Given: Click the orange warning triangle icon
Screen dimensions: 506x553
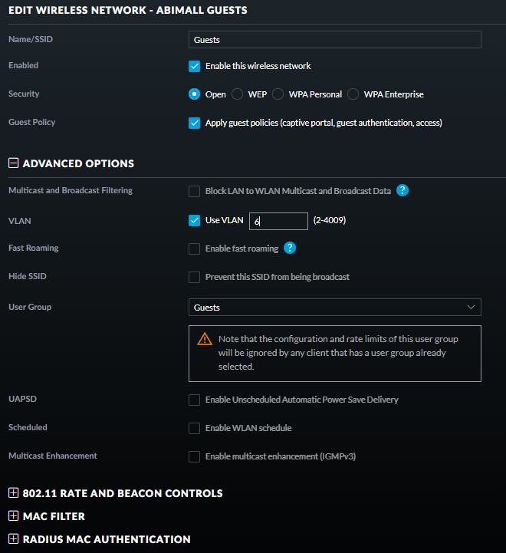Looking at the screenshot, I should pyautogui.click(x=205, y=339).
